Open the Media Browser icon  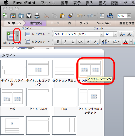click(x=110, y=16)
